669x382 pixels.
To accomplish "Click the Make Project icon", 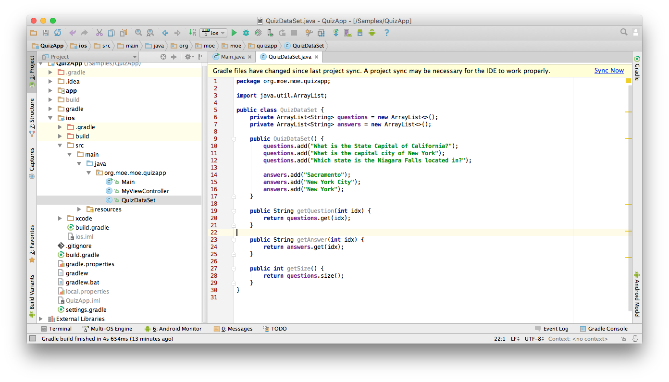I will click(192, 33).
